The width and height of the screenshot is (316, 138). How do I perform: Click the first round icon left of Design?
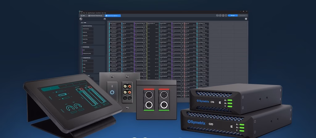217,15
